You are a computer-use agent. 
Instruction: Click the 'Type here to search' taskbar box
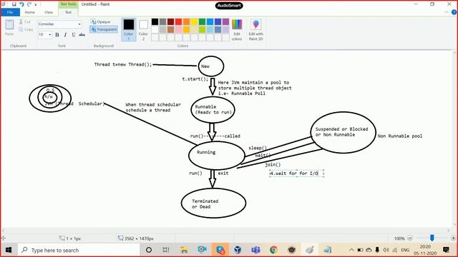(79, 250)
